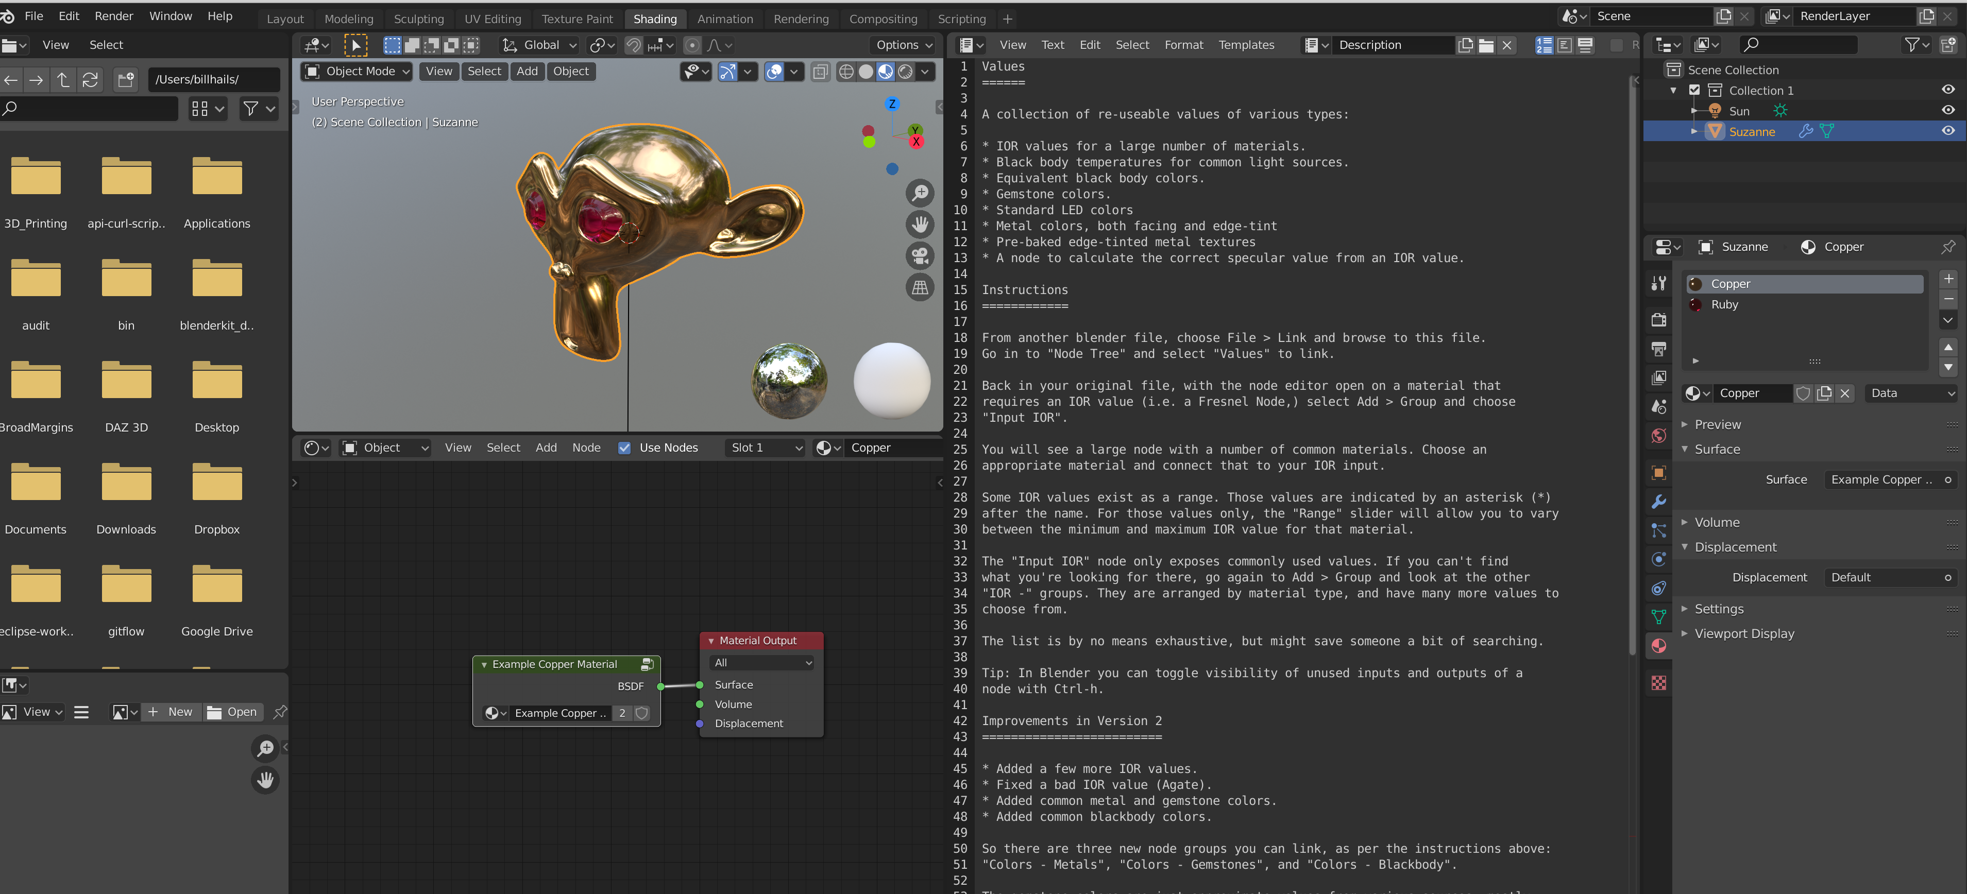
Task: Open the Texture Properties checkerboard tab
Action: 1658,682
